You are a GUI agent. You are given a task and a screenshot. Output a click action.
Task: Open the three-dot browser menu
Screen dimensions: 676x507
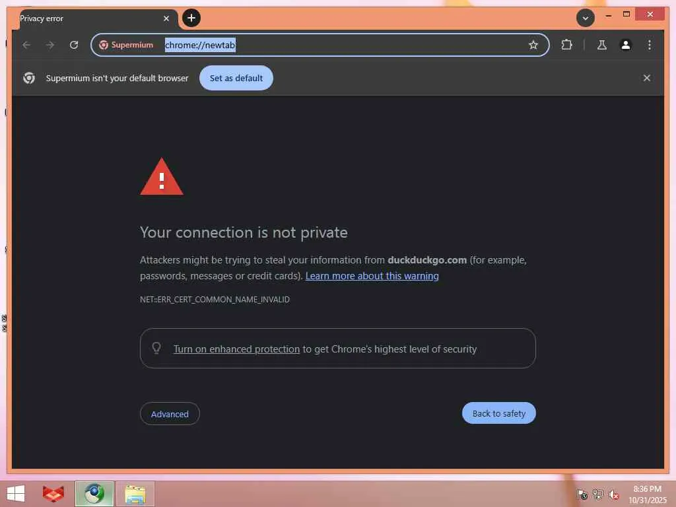coord(650,45)
